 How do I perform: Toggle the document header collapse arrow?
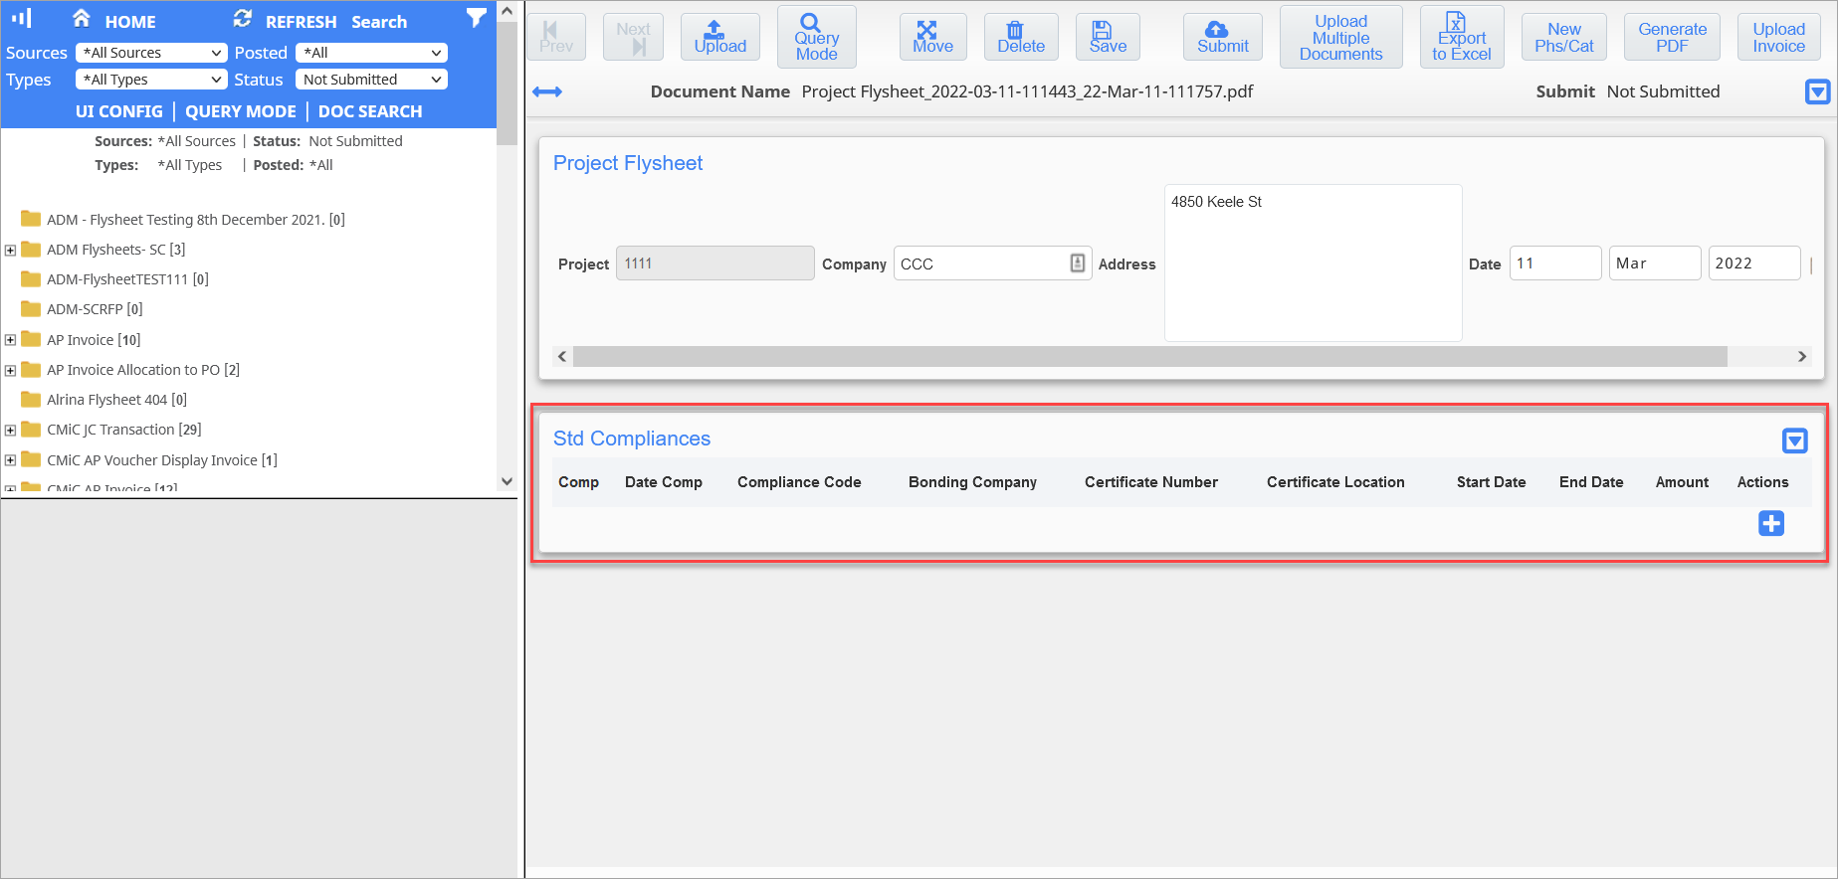(x=1816, y=91)
